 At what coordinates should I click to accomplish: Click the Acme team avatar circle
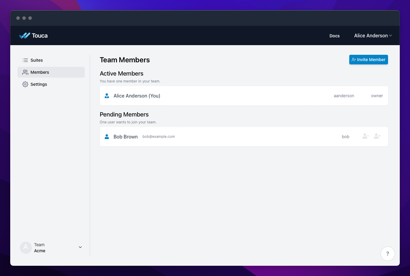(26, 247)
